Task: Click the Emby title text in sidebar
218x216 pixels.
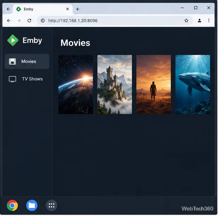Action: (33, 41)
